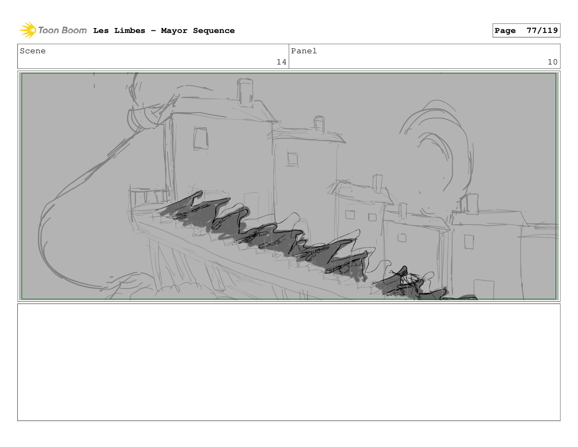Viewport: 578px width, 447px height.
Task: Click the Toon Boom logo
Action: [53, 30]
